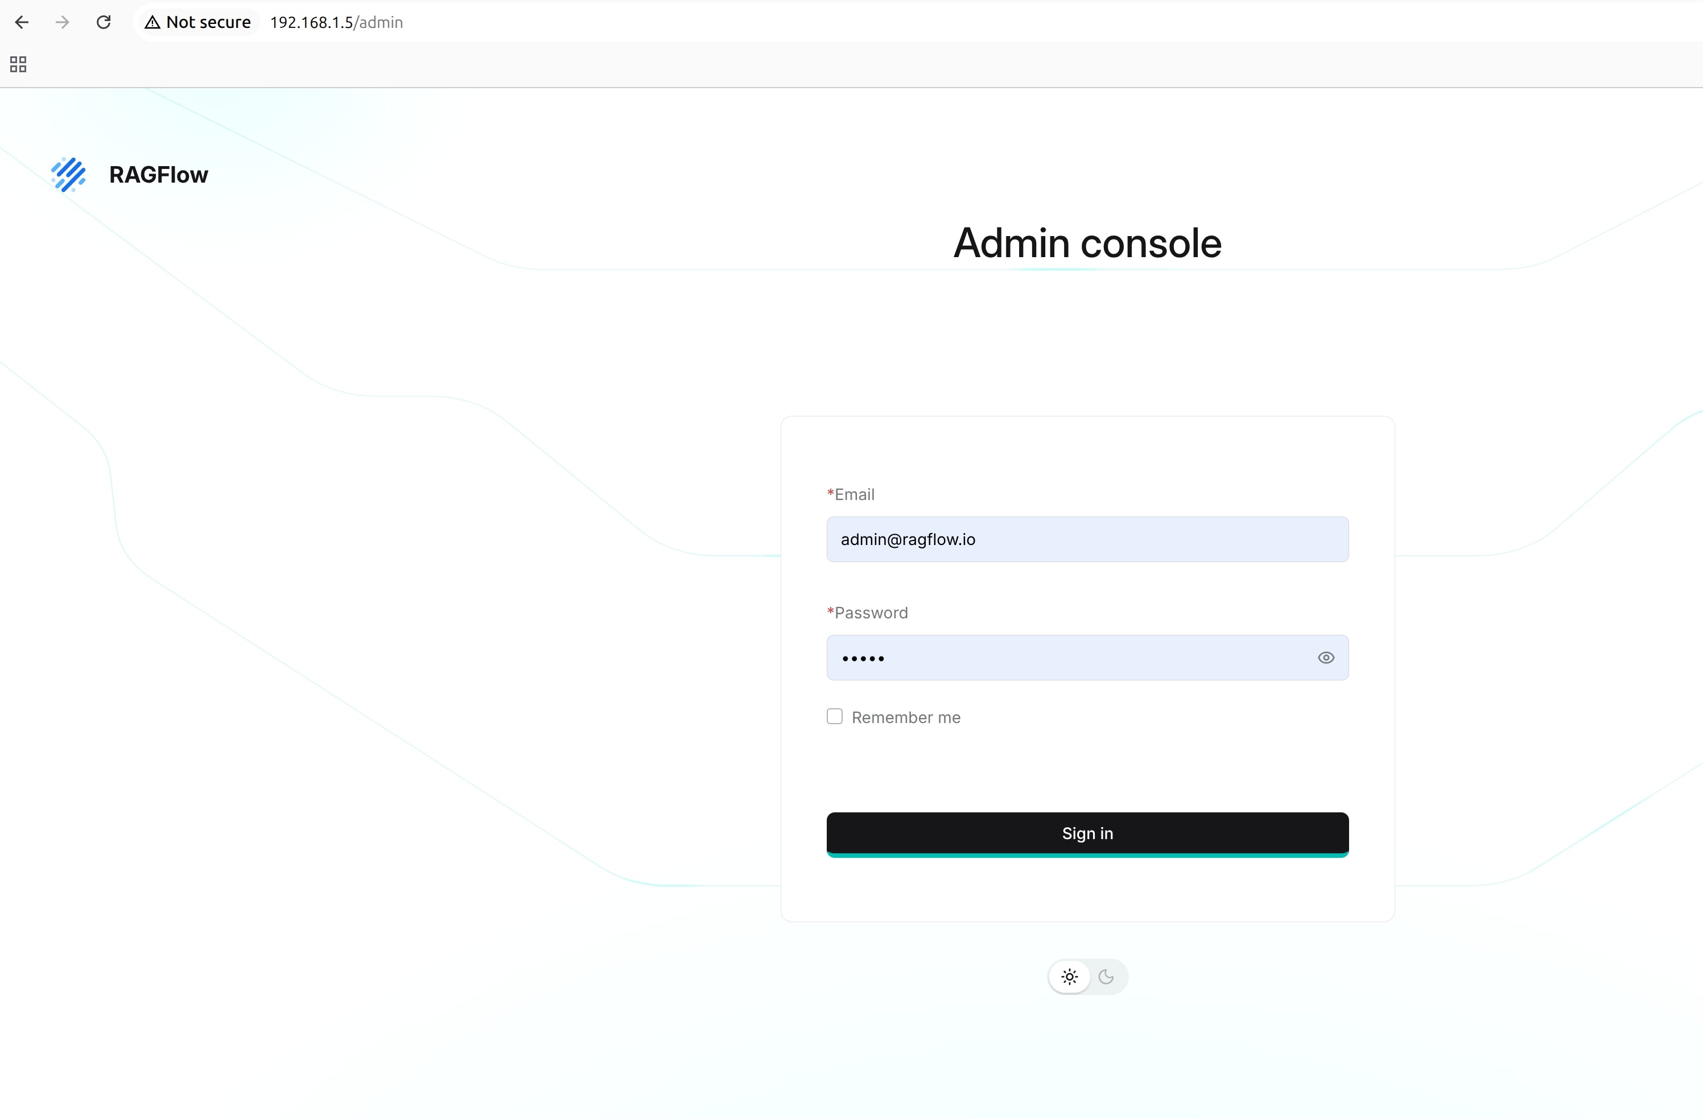Click the *Password field label

click(867, 613)
